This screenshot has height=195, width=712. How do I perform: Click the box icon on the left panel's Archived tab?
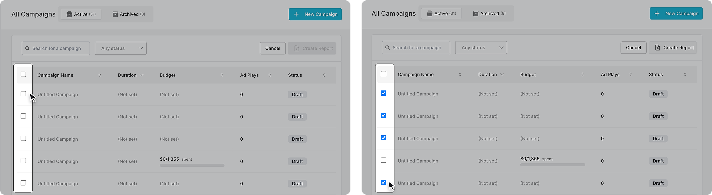pyautogui.click(x=115, y=14)
